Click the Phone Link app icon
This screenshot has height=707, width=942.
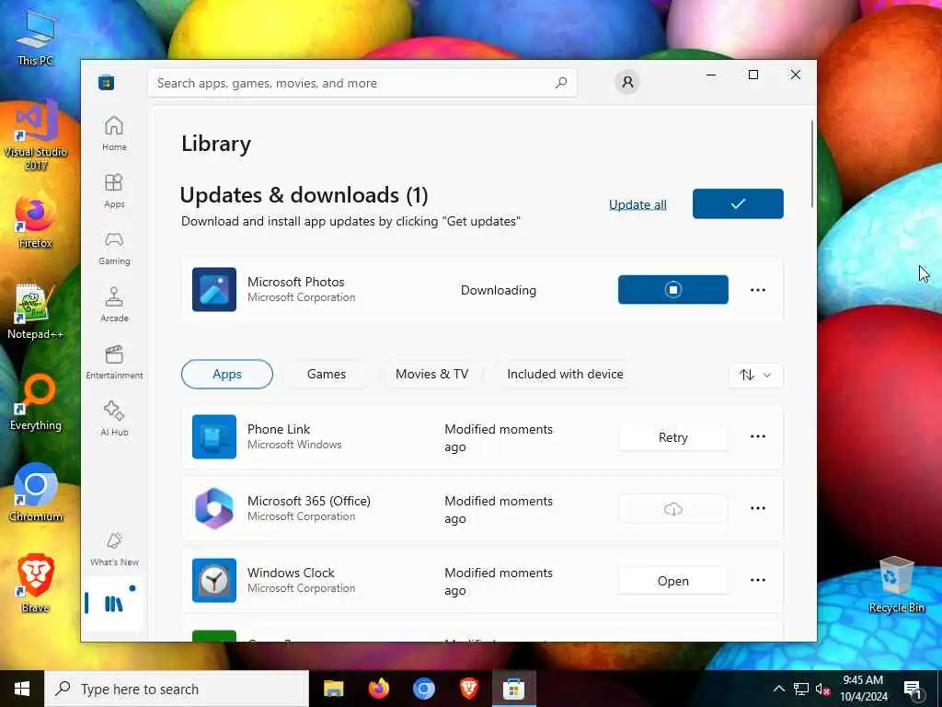(x=213, y=436)
